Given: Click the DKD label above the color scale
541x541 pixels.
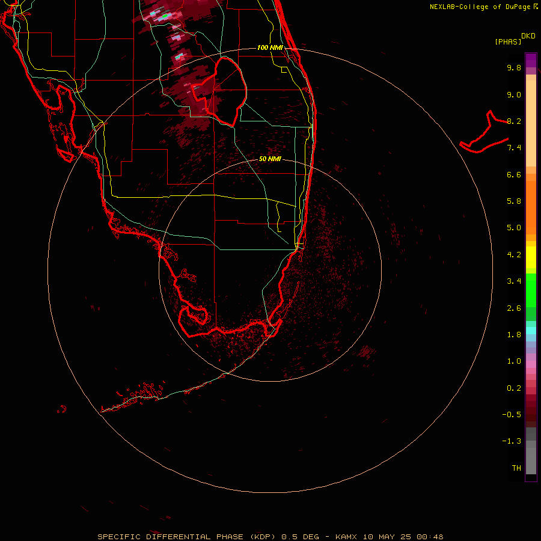Looking at the screenshot, I should (x=528, y=36).
